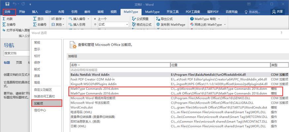Image resolution: width=289 pixels, height=132 pixels.
Task: Switch to the 开发工具 ribbon tab
Action: 173,12
